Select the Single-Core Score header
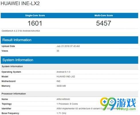140x115 pixels. (x=35, y=15)
